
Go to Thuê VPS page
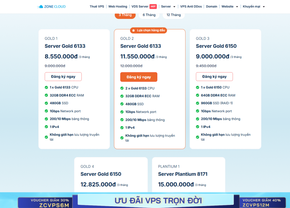97,6
